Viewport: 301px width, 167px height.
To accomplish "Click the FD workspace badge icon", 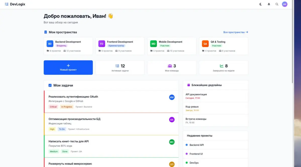I will click(x=102, y=44).
